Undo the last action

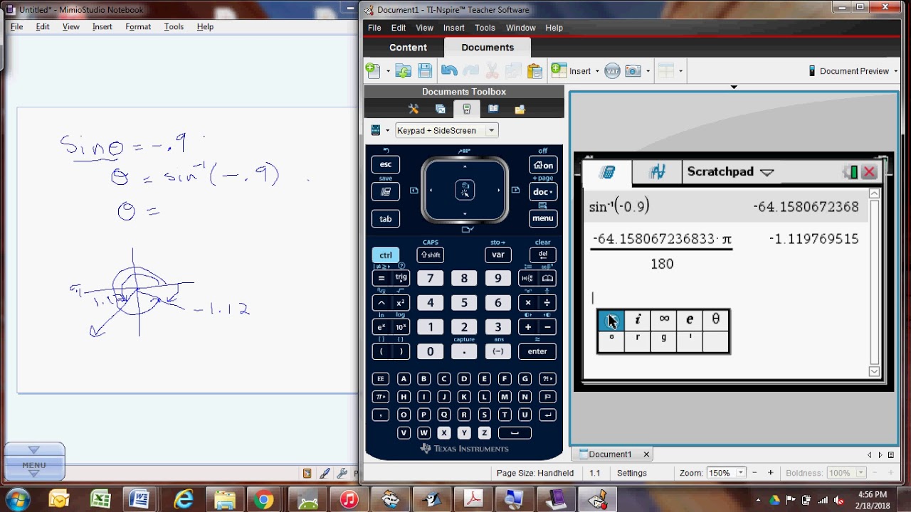click(x=449, y=70)
